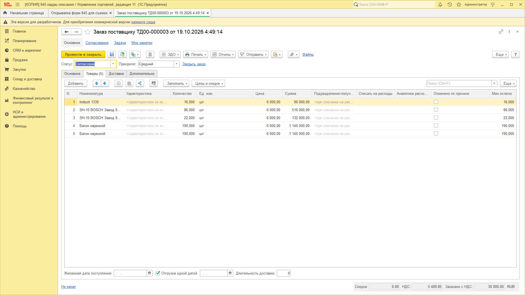Open the calendar for desired receipt date
Viewport: 525px width, 295px height.
pos(150,273)
